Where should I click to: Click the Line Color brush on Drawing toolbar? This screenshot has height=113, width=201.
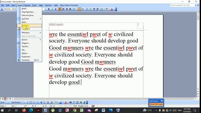click(x=61, y=102)
